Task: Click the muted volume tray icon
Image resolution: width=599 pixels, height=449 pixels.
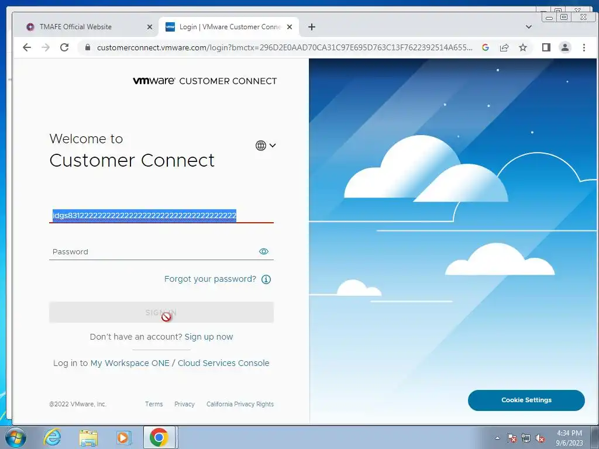Action: (540, 438)
